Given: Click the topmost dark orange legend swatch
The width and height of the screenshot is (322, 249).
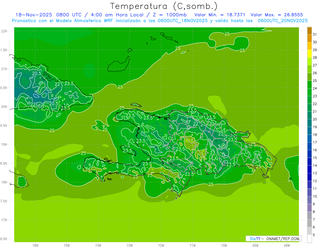Looking at the screenshot, I should coord(309,31).
